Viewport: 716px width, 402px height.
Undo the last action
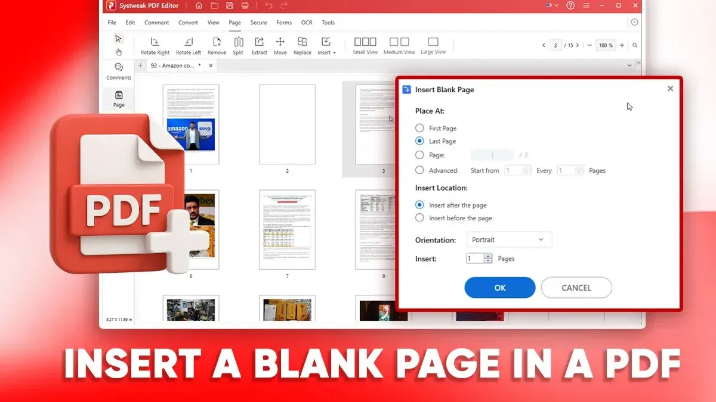click(268, 5)
